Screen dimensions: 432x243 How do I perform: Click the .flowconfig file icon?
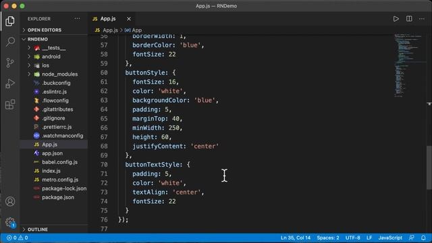pos(36,101)
